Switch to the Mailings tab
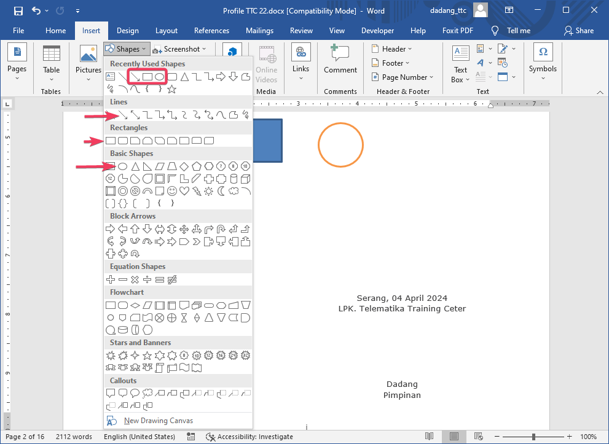This screenshot has width=609, height=444. [259, 31]
